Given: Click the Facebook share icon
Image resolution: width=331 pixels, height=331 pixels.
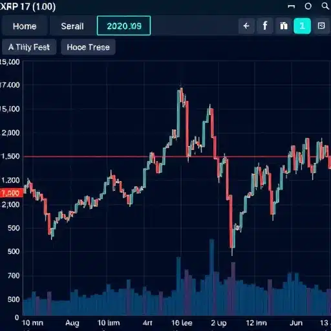Looking at the screenshot, I should tap(265, 26).
